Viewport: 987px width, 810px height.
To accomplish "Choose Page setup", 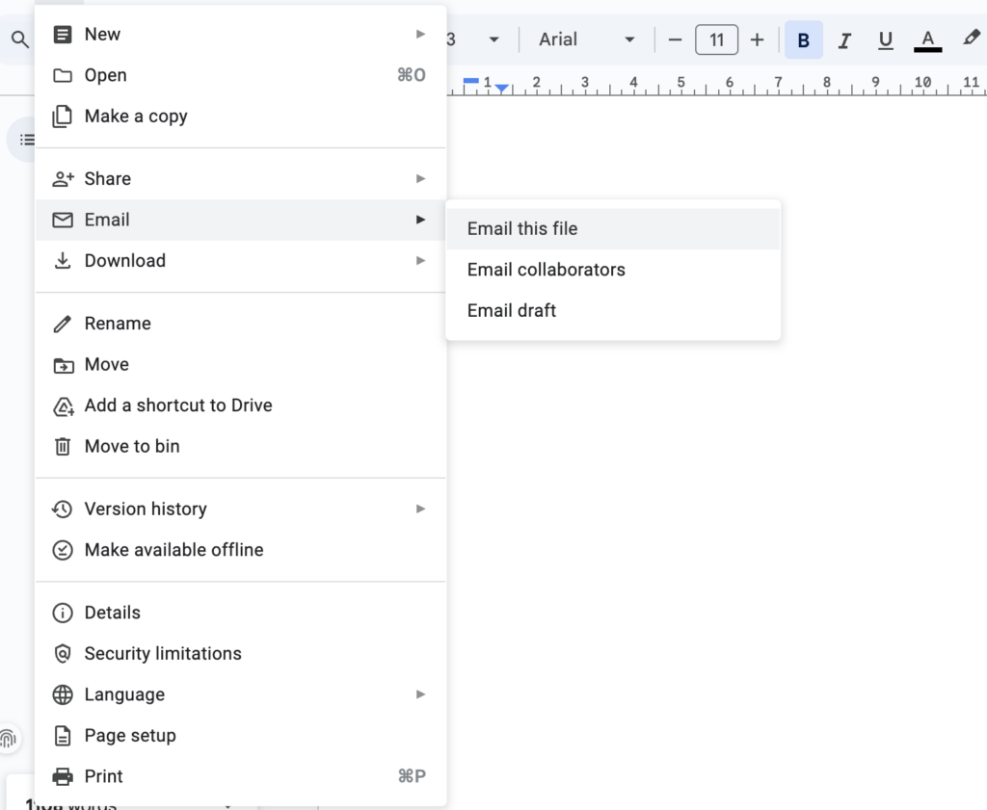I will pyautogui.click(x=240, y=735).
